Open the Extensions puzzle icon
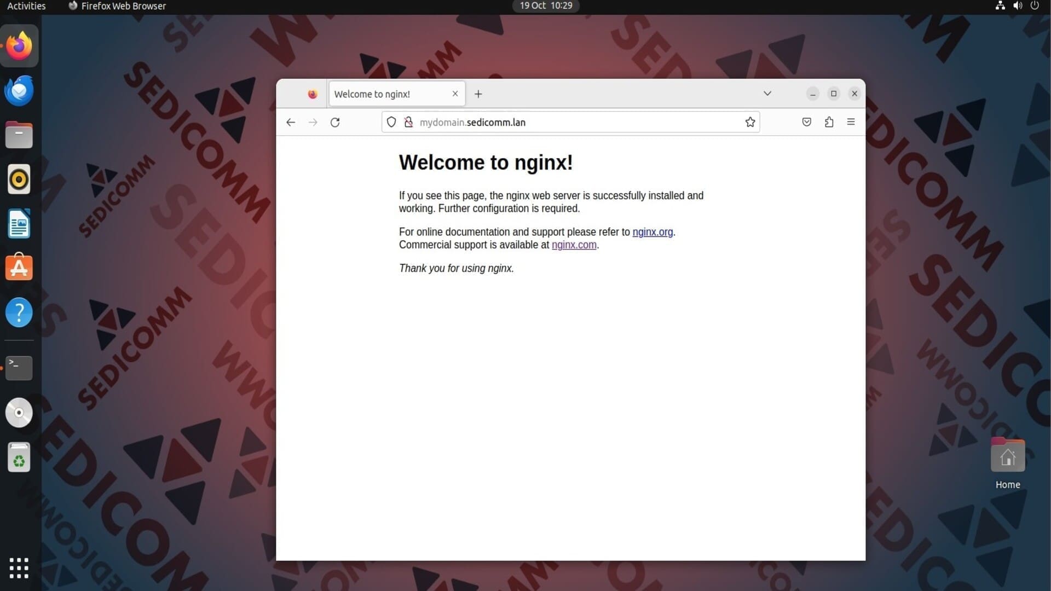The image size is (1051, 591). coord(829,122)
